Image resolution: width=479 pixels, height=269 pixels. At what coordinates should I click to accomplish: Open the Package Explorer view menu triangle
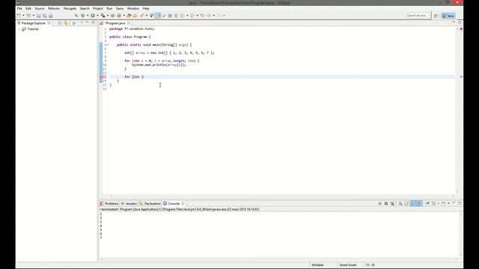[82, 23]
